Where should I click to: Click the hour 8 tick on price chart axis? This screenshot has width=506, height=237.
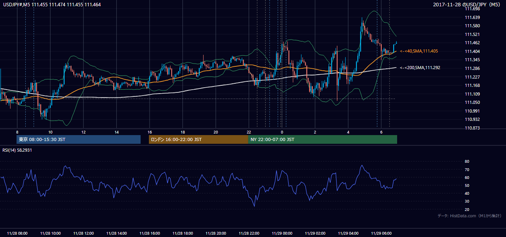tap(17, 132)
